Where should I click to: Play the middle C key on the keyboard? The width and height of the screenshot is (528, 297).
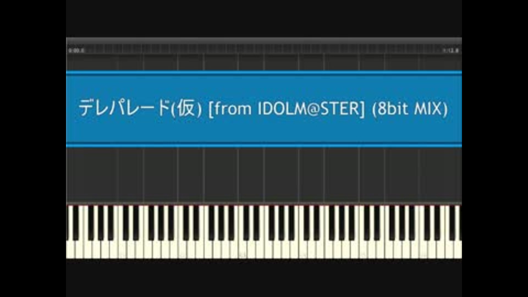pos(243,250)
